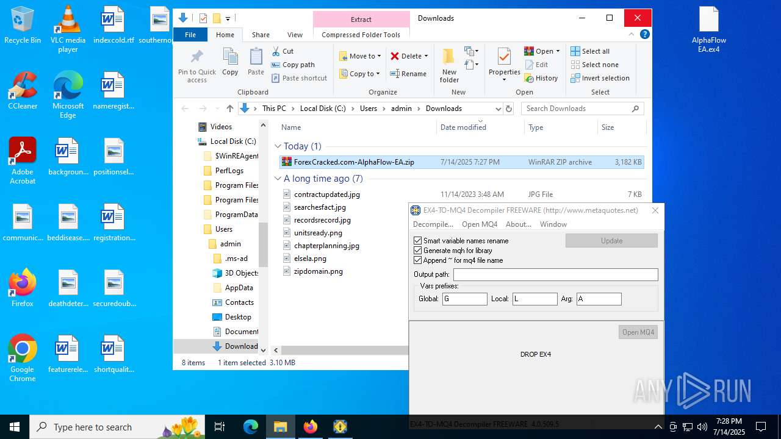Switch to the Share ribbon tab
This screenshot has width=781, height=439.
coord(261,35)
